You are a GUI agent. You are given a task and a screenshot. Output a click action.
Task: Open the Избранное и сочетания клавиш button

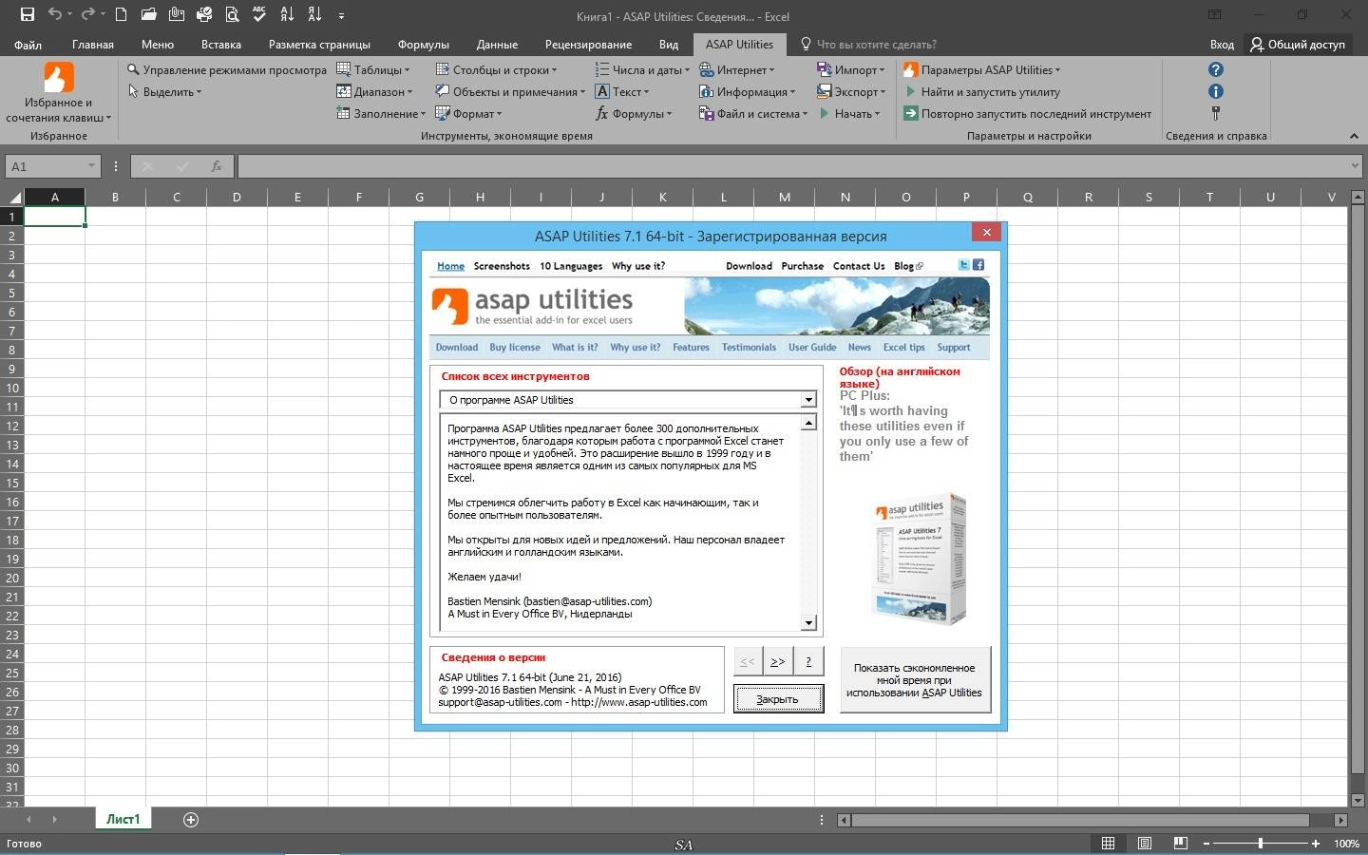click(x=58, y=92)
